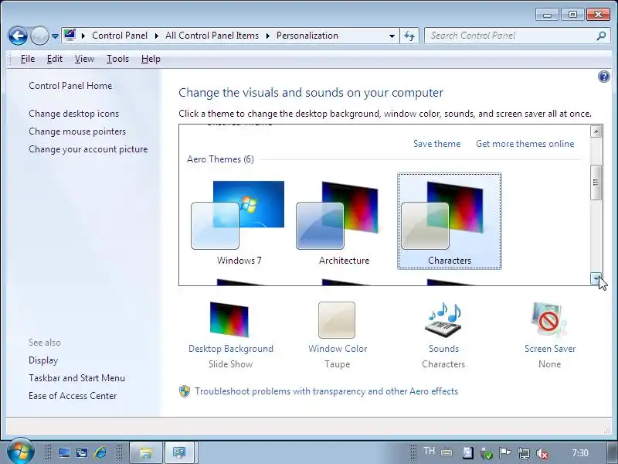Open the recent pages dropdown beside the nav arrows

(55, 36)
